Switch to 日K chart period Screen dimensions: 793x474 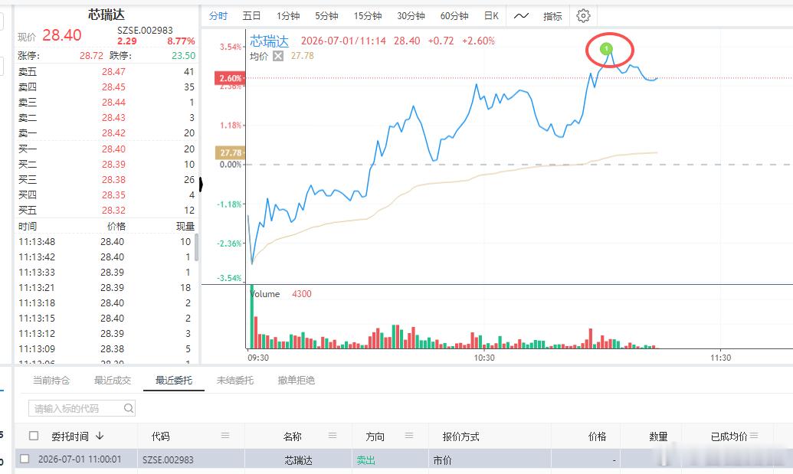(x=491, y=16)
